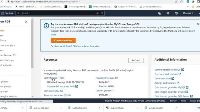Open Data import guide for SQL Server
The width and height of the screenshot is (200, 112).
click(173, 96)
